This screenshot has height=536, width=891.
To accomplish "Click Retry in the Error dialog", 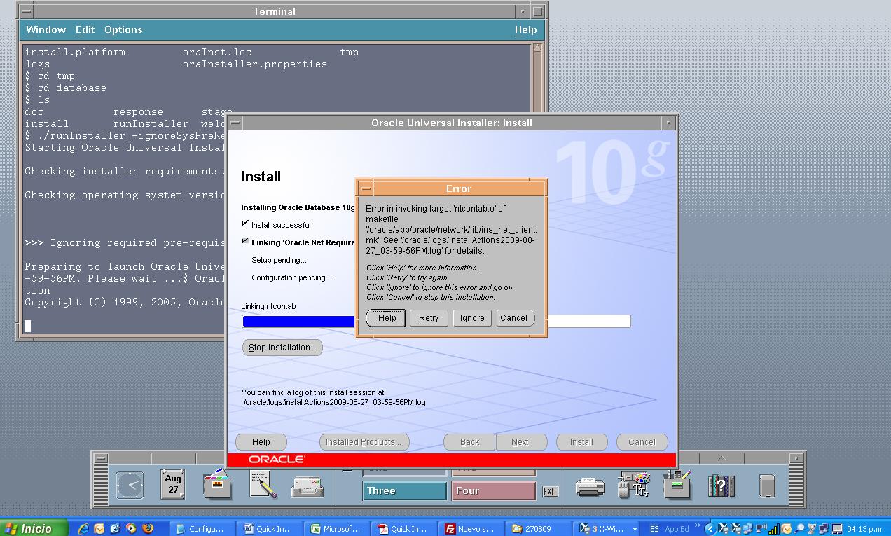I will point(429,318).
